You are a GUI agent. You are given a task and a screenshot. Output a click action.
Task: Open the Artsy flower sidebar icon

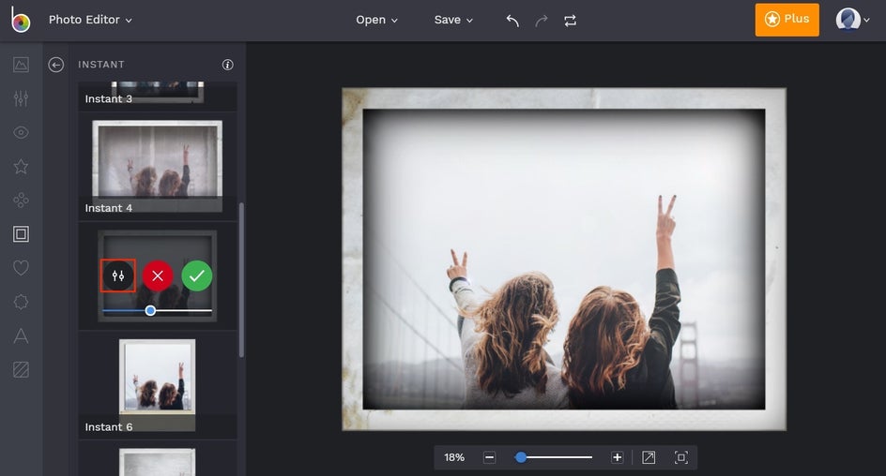(x=21, y=201)
